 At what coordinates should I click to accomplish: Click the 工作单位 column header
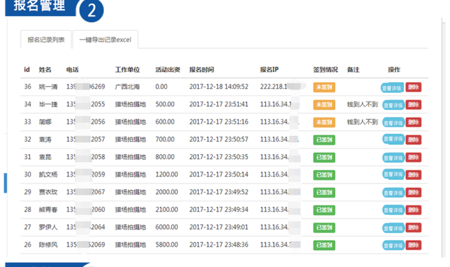[128, 70]
